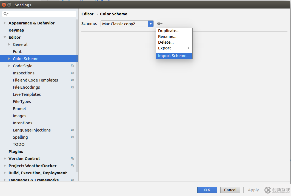Expand Project: WeatherDocker section
This screenshot has height=196, width=291.
point(5,166)
